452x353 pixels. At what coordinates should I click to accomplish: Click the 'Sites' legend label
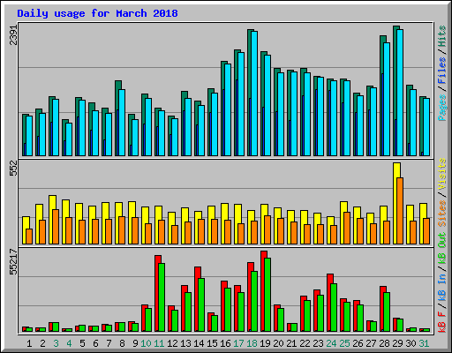(442, 214)
